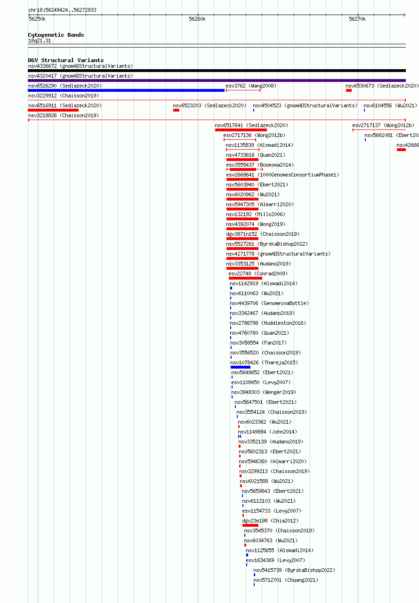Open variant label nsv4336672 (gnomADStructuralVariants)
The width and height of the screenshot is (419, 603).
[x=81, y=66]
